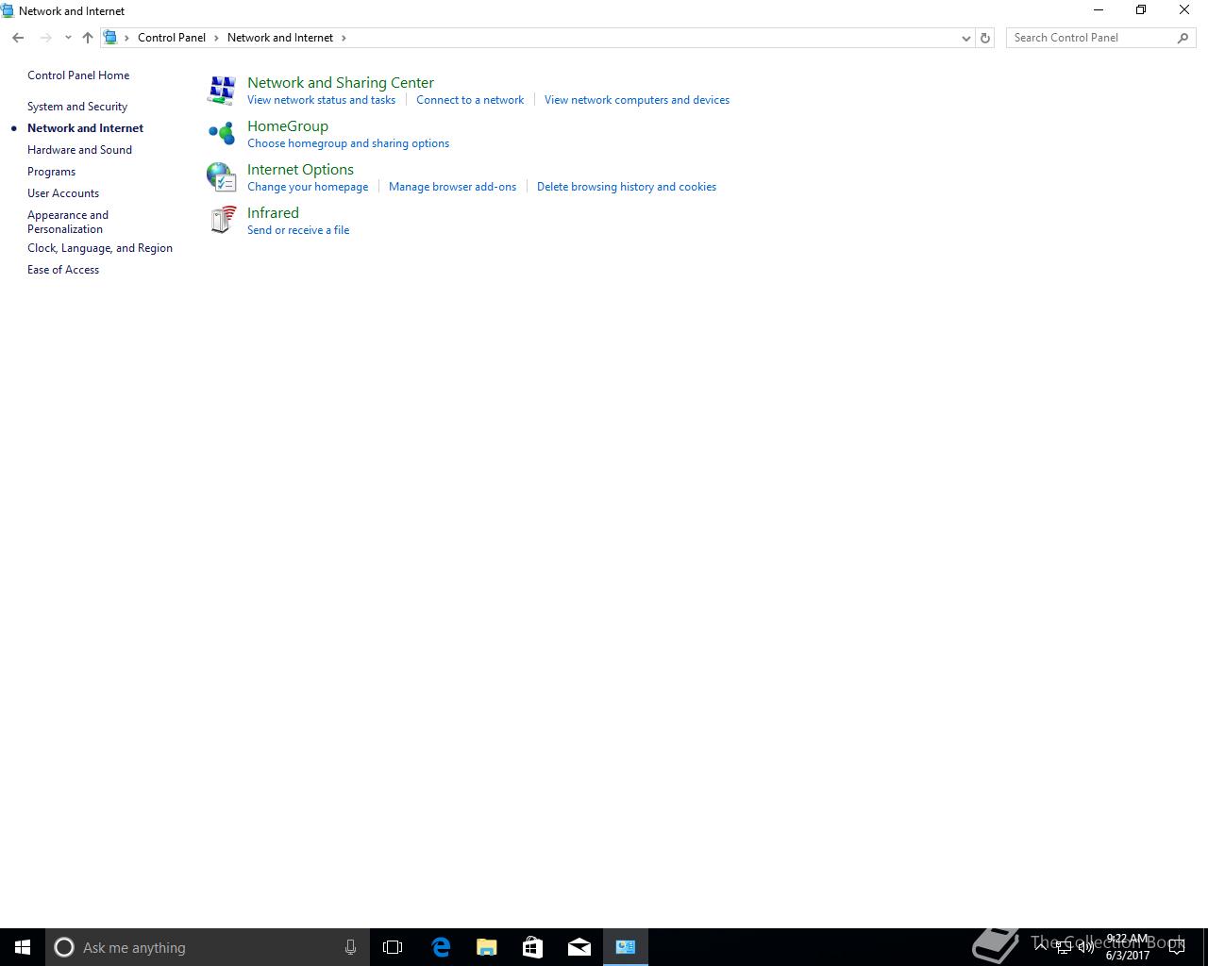Show hidden tray icons
Screen dimensions: 1208x966
[1041, 947]
